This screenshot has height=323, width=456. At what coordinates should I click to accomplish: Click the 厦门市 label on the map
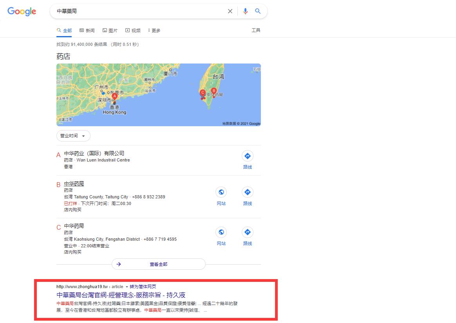click(x=170, y=74)
